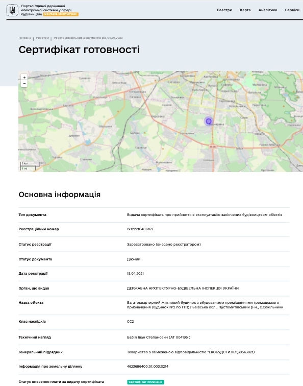Select Зареєстровано (внесено реєстратором) status text
The height and width of the screenshot is (386, 303).
[x=164, y=245]
